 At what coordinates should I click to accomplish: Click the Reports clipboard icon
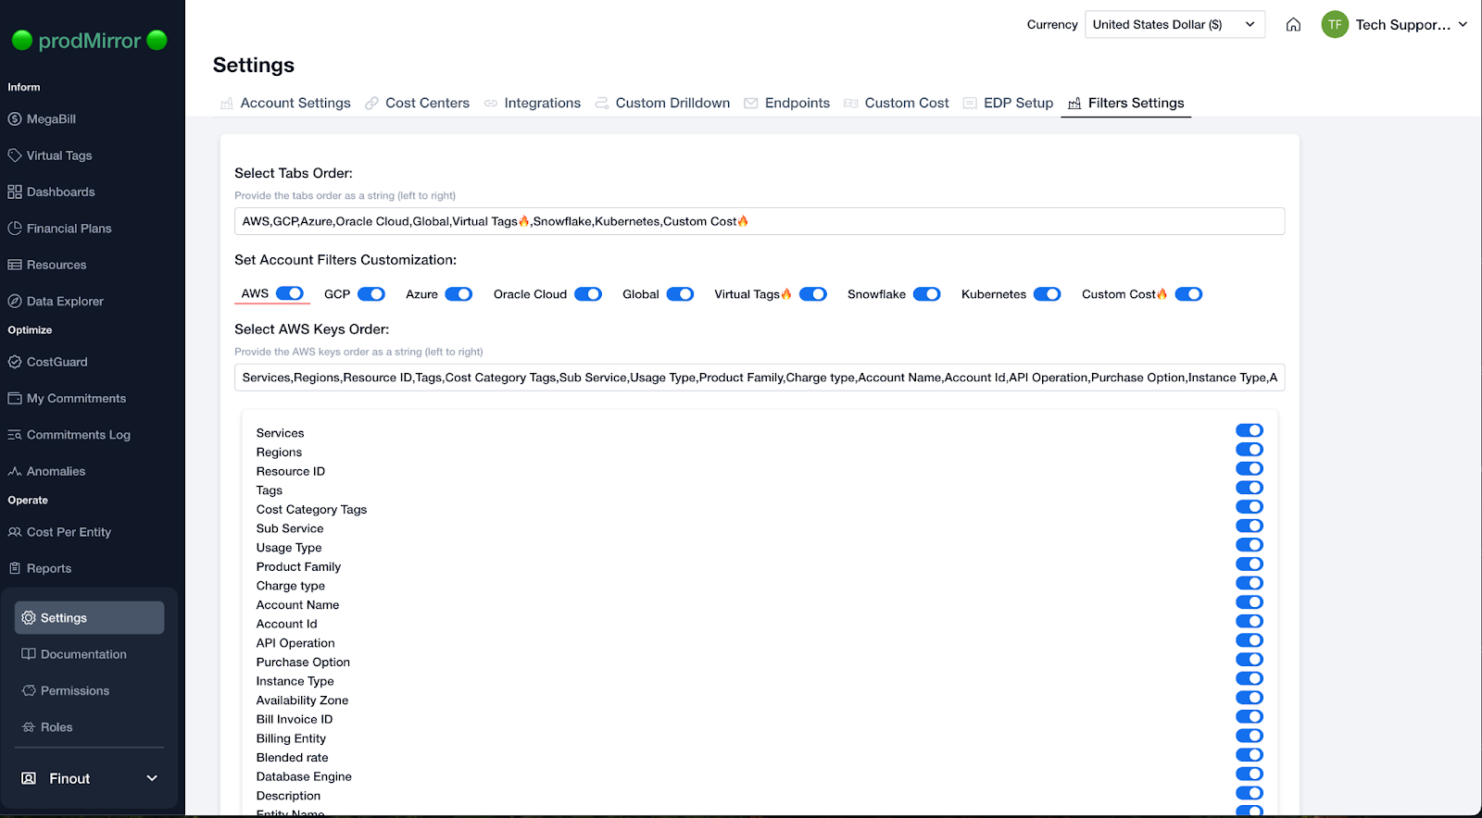[15, 569]
